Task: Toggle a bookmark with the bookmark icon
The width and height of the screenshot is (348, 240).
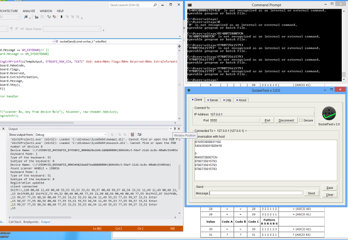Action: tap(61, 17)
